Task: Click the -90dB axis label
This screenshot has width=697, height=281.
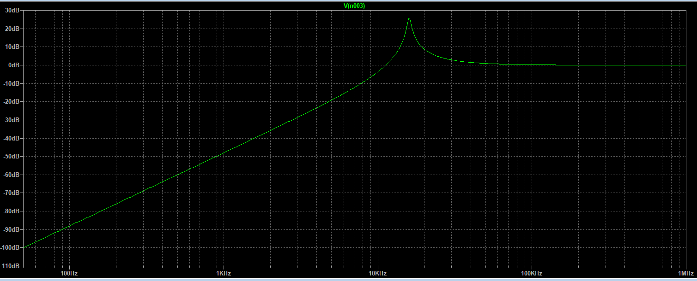Action: click(x=11, y=229)
